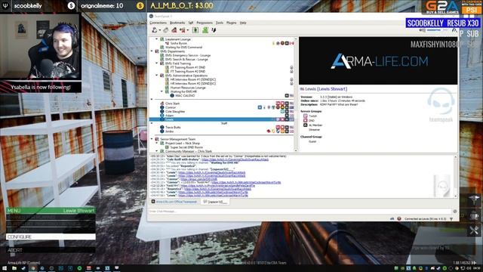483x272 pixels.
Task: Open Connor's imgur link in chat
Action: pyautogui.click(x=198, y=179)
